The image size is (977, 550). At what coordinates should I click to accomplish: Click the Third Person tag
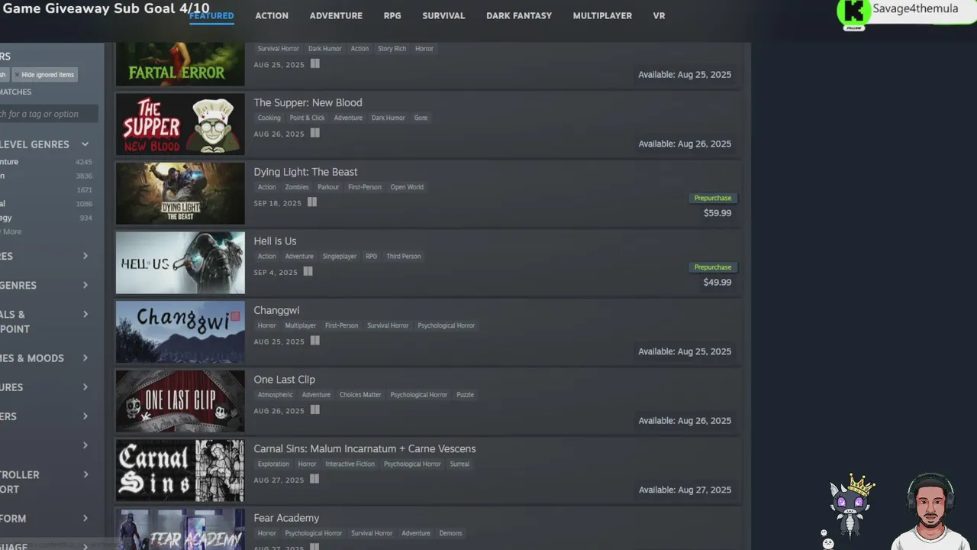point(404,257)
